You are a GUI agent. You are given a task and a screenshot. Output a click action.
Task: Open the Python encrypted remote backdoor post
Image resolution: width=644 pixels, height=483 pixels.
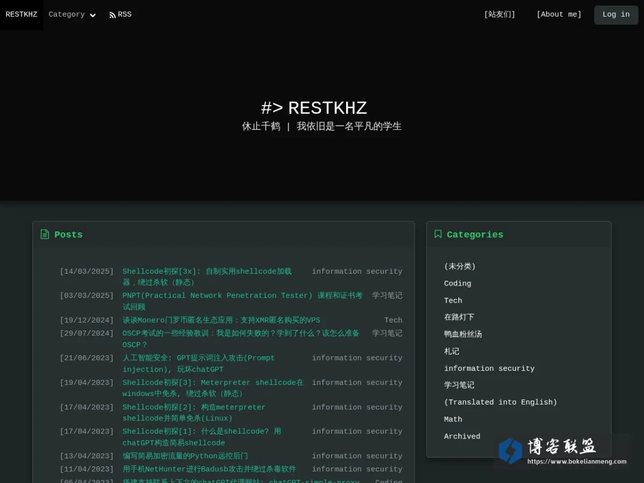click(x=185, y=456)
